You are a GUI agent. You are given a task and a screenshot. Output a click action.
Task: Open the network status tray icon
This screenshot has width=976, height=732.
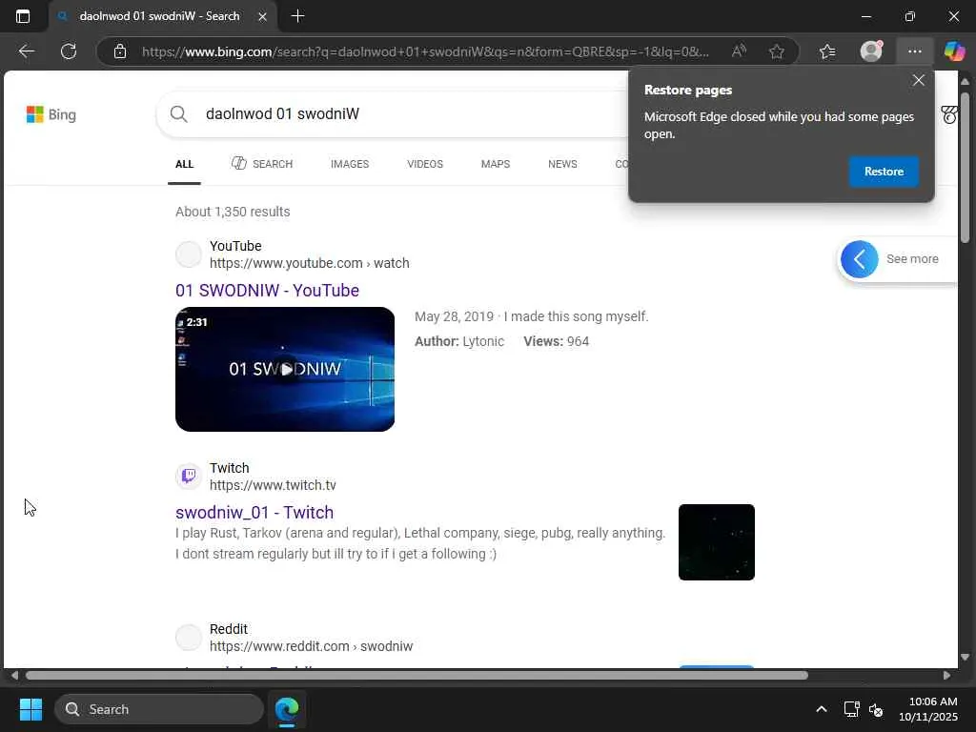(851, 709)
